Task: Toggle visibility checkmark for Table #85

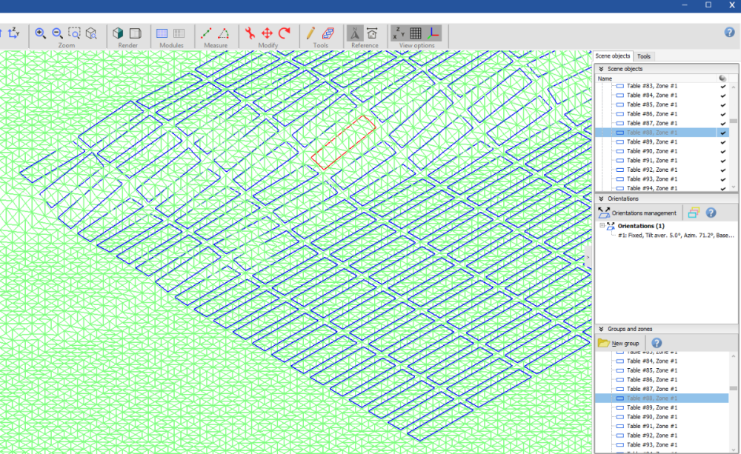Action: (722, 104)
